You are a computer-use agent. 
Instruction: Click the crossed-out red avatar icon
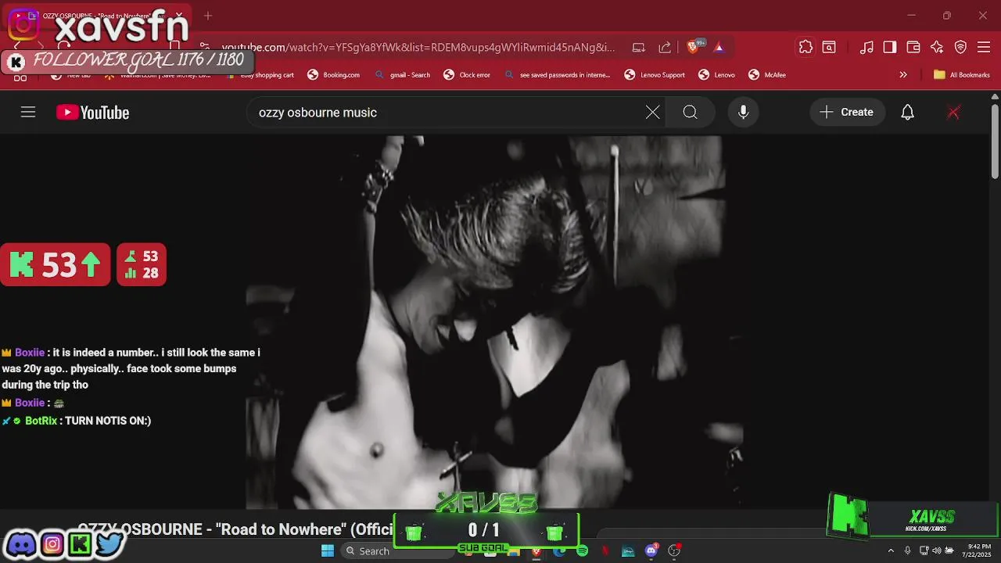[953, 112]
